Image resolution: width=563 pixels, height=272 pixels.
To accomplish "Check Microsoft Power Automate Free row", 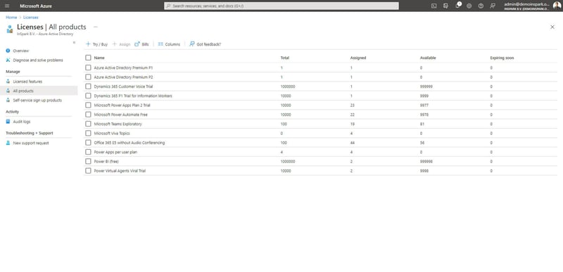I will 88,115.
